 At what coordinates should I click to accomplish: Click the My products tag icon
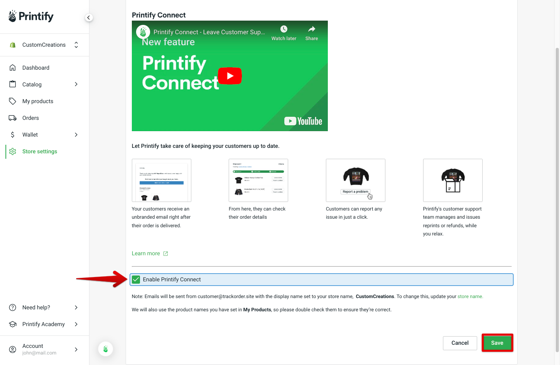[x=12, y=101]
